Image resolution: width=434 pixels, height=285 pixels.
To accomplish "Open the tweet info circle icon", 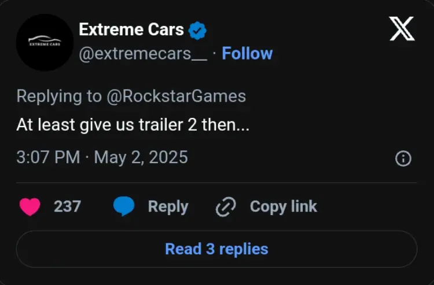I will tap(403, 158).
